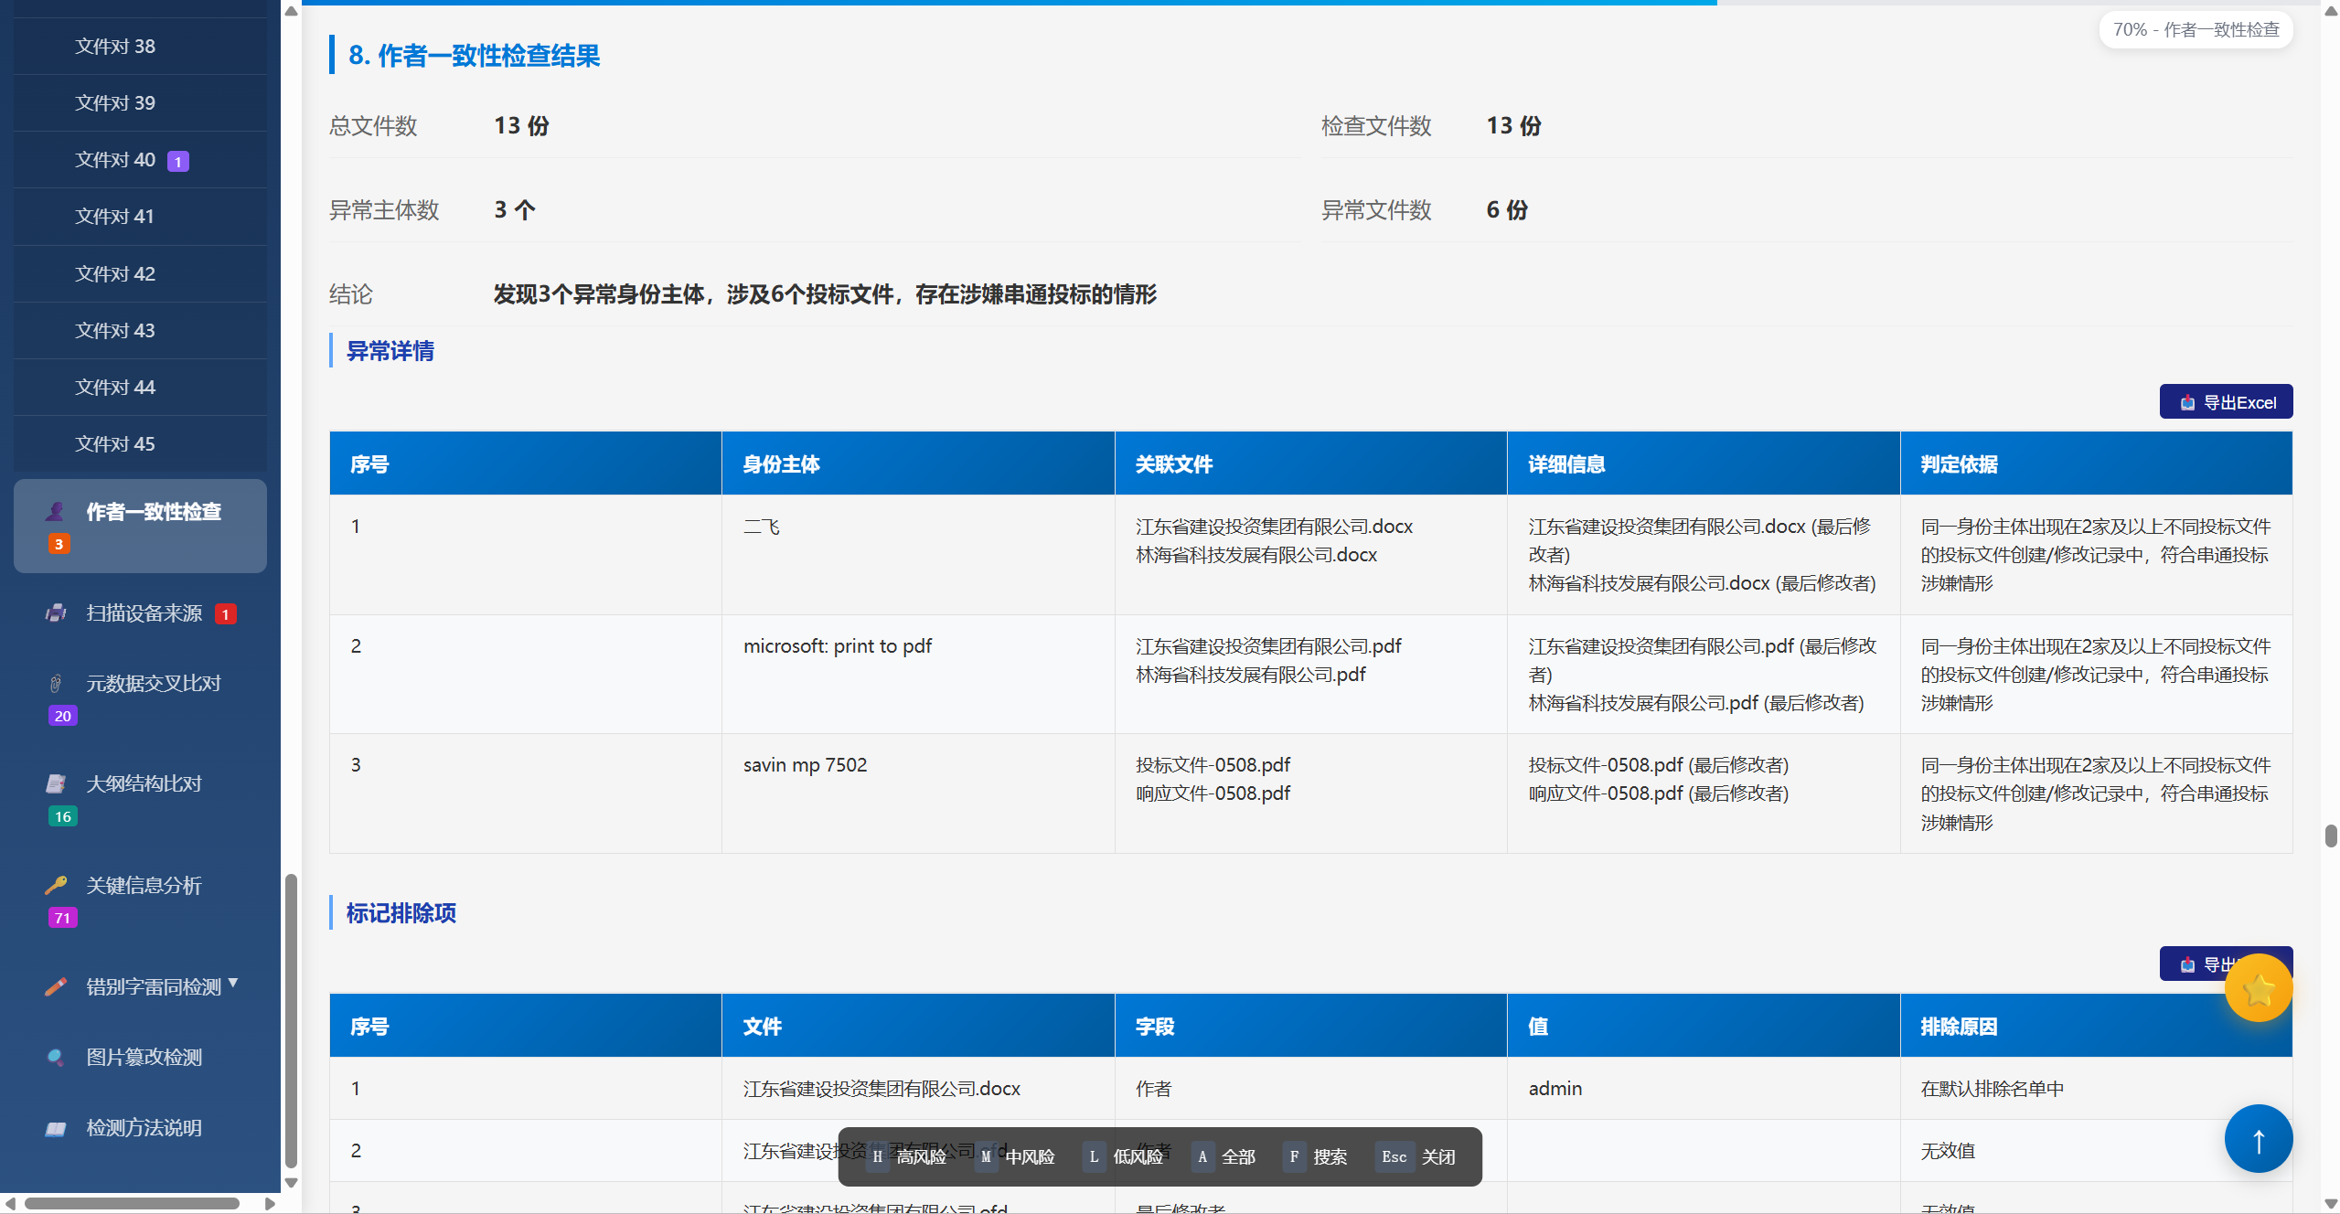Click the F 搜索 shortcut
Viewport: 2340px width, 1214px height.
tap(1315, 1157)
